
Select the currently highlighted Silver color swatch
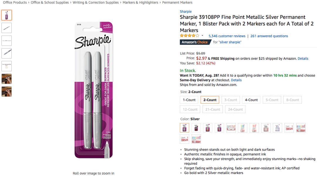click(x=185, y=128)
